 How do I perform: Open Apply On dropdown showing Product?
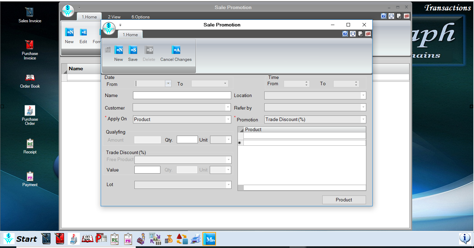click(228, 119)
